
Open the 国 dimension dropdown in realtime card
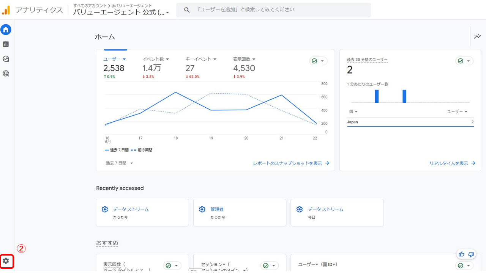(353, 112)
